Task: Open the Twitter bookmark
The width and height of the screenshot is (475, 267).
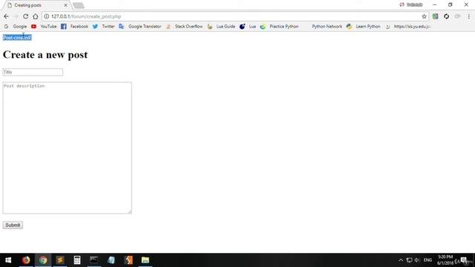Action: tap(104, 27)
